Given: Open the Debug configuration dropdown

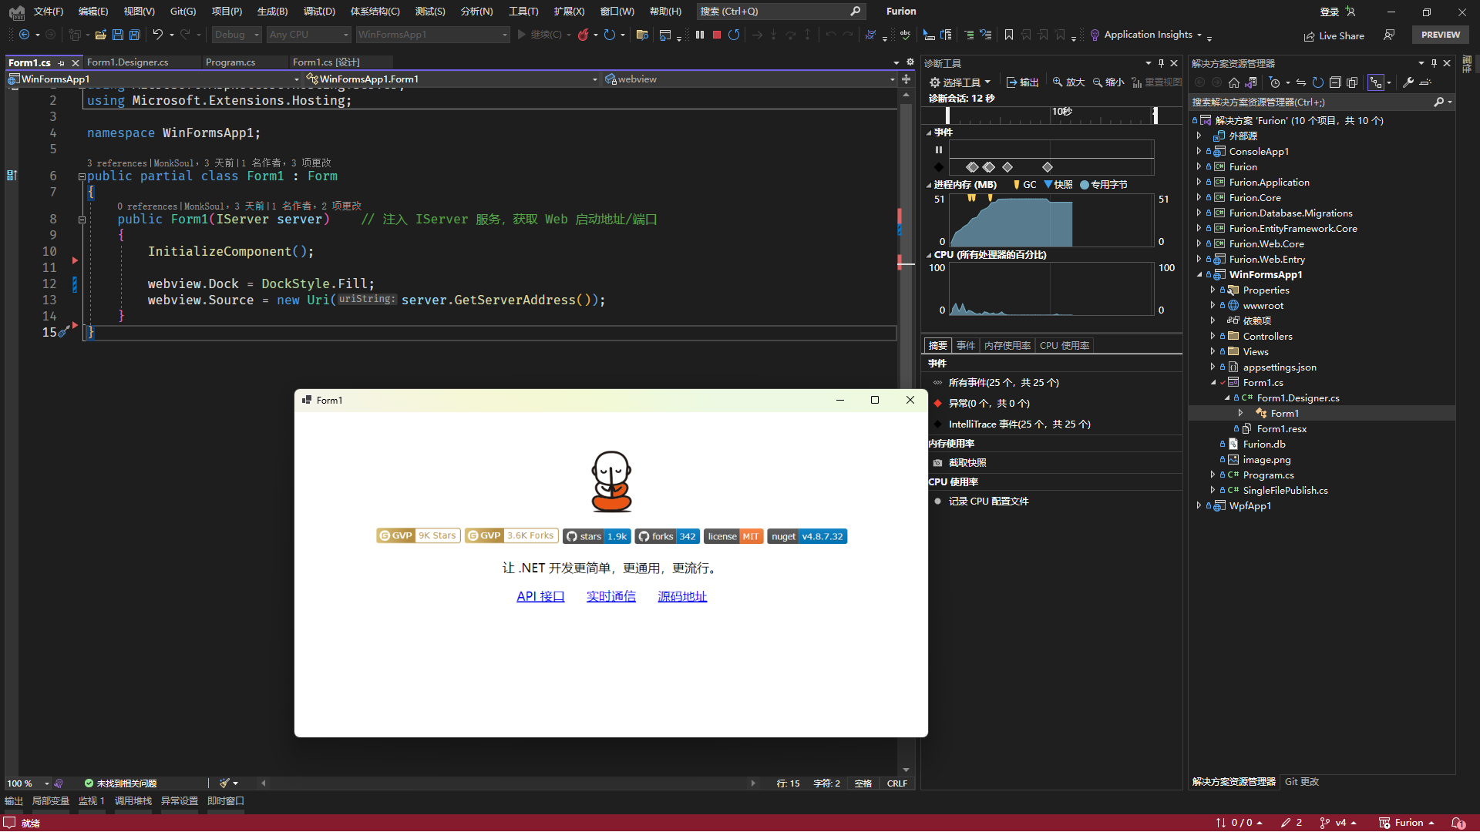Looking at the screenshot, I should pyautogui.click(x=237, y=35).
